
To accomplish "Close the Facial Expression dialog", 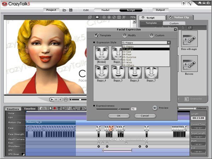I will 175,29.
